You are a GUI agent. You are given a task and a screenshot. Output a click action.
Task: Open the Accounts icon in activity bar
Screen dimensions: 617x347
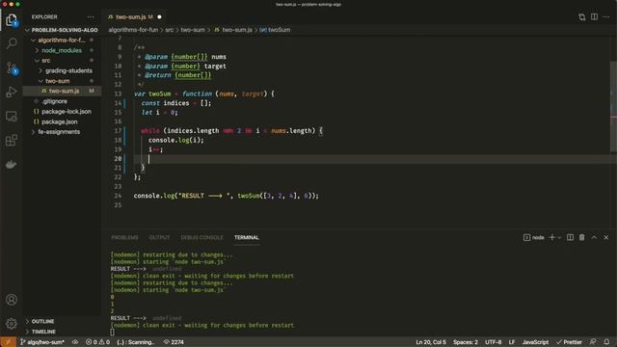pos(11,300)
